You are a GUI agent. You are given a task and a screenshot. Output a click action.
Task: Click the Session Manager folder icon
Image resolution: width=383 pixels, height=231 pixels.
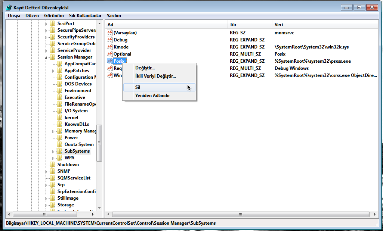coord(53,57)
